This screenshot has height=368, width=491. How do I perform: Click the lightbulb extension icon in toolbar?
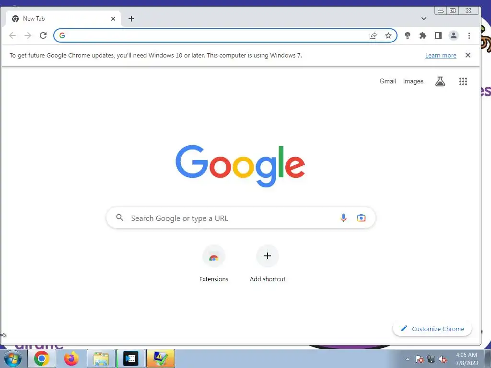pyautogui.click(x=408, y=35)
